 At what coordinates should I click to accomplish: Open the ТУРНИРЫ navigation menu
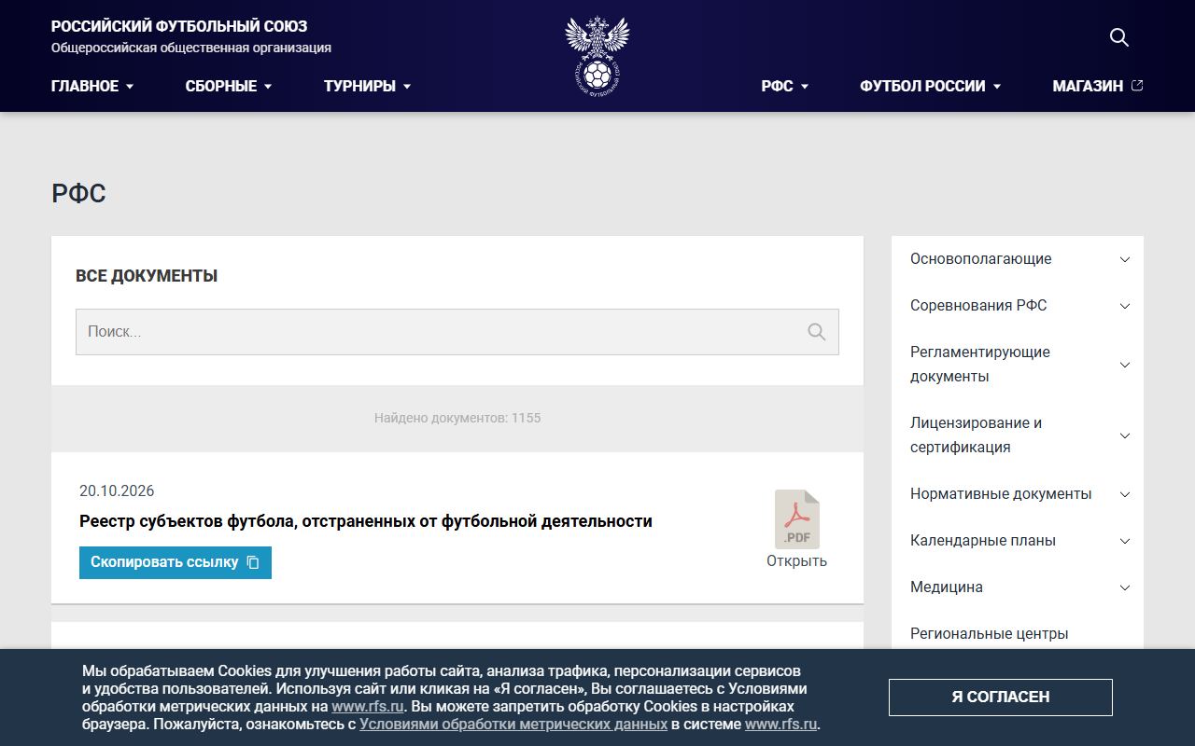[367, 86]
